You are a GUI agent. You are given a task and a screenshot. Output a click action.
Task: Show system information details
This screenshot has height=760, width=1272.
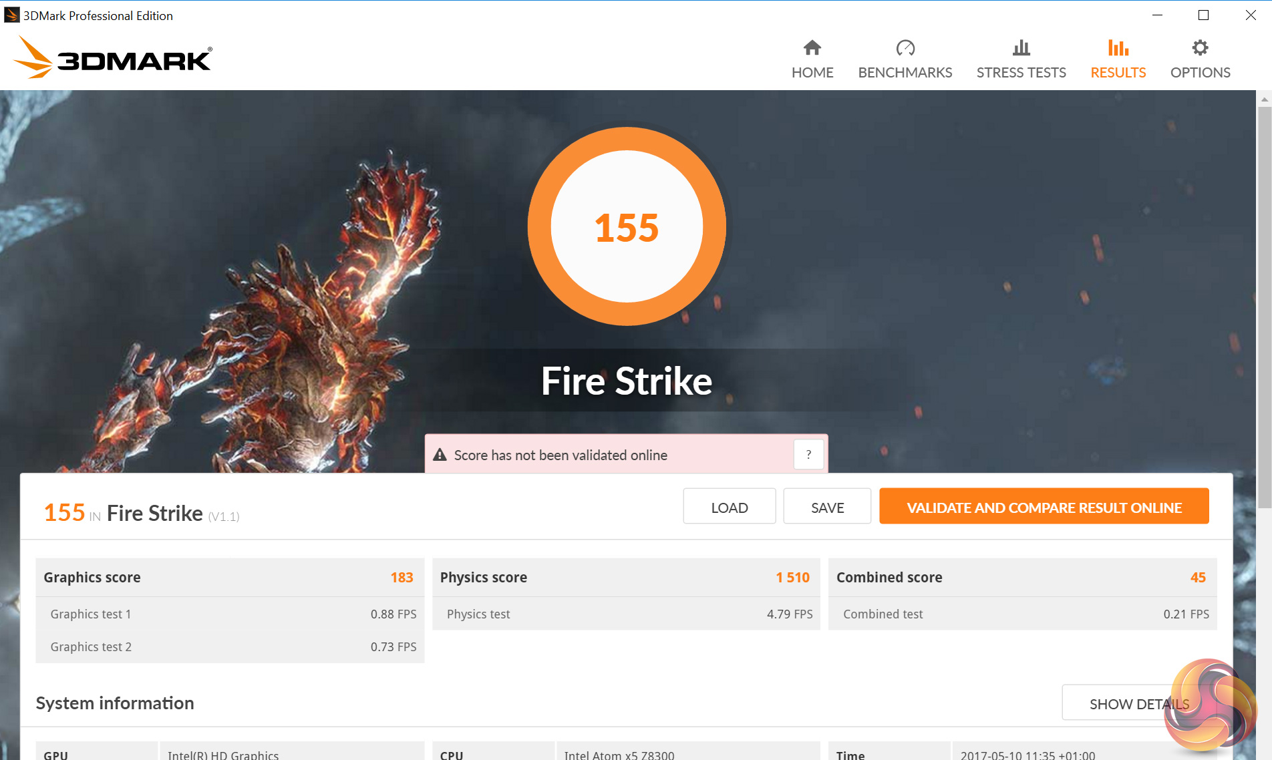[x=1139, y=703]
